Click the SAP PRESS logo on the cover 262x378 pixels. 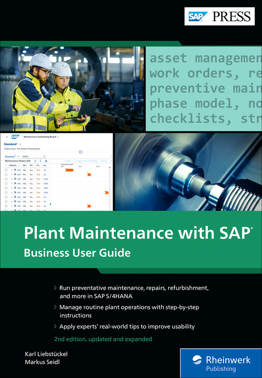(x=220, y=16)
